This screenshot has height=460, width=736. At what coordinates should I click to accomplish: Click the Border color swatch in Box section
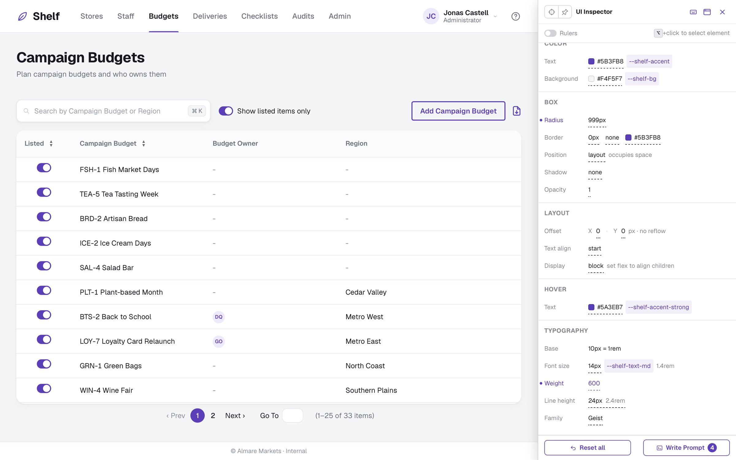pyautogui.click(x=628, y=137)
